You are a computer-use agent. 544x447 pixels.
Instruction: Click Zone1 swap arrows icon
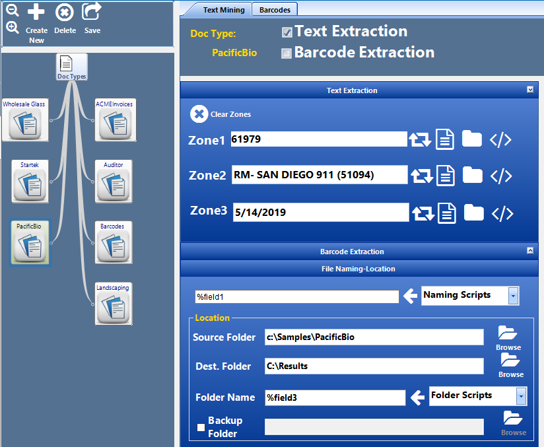tap(420, 139)
